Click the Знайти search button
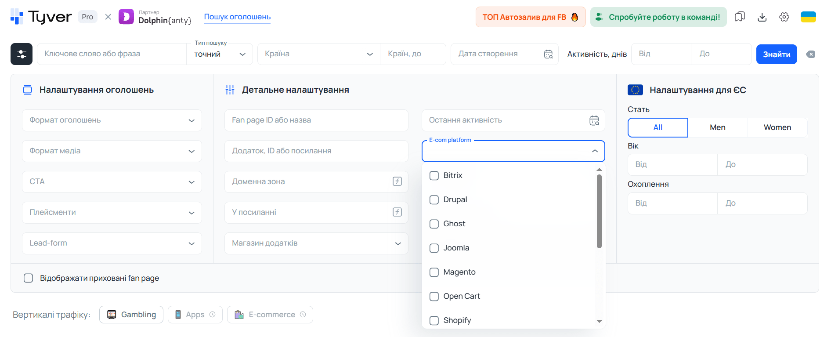The image size is (831, 337). point(777,54)
